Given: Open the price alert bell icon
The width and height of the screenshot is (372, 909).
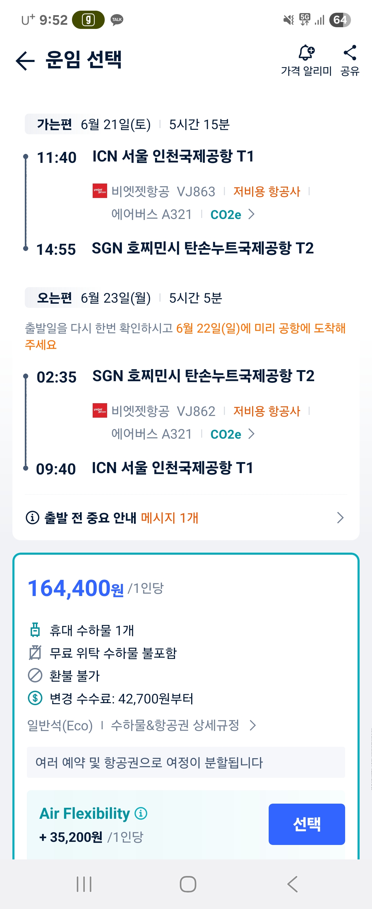Looking at the screenshot, I should 306,53.
